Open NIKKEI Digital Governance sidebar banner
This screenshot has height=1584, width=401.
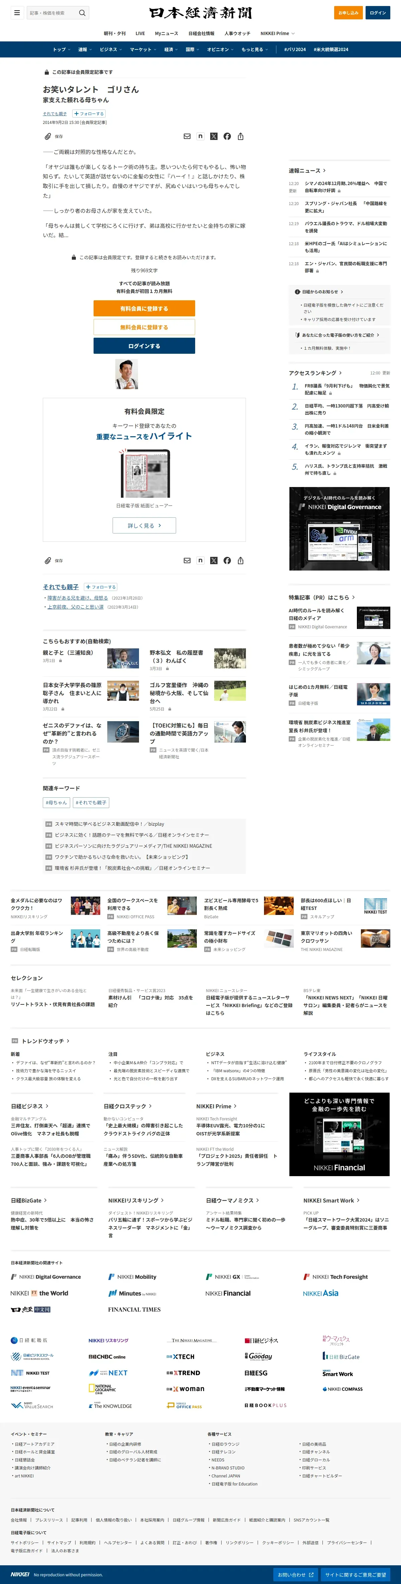(340, 529)
